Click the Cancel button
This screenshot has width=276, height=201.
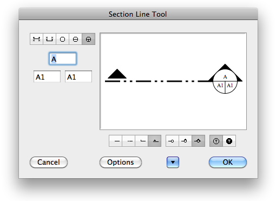49,162
